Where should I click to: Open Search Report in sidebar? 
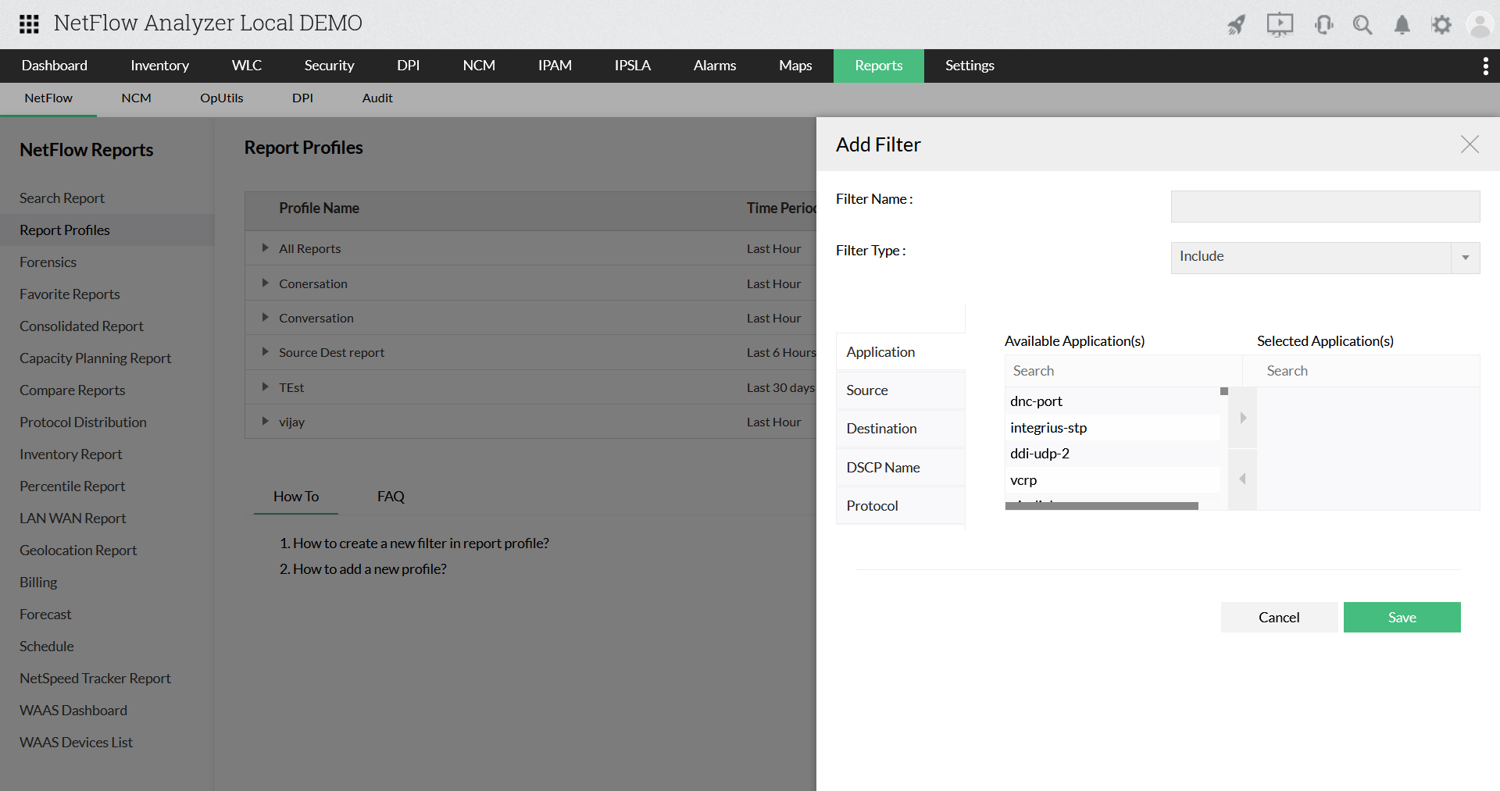pyautogui.click(x=62, y=198)
